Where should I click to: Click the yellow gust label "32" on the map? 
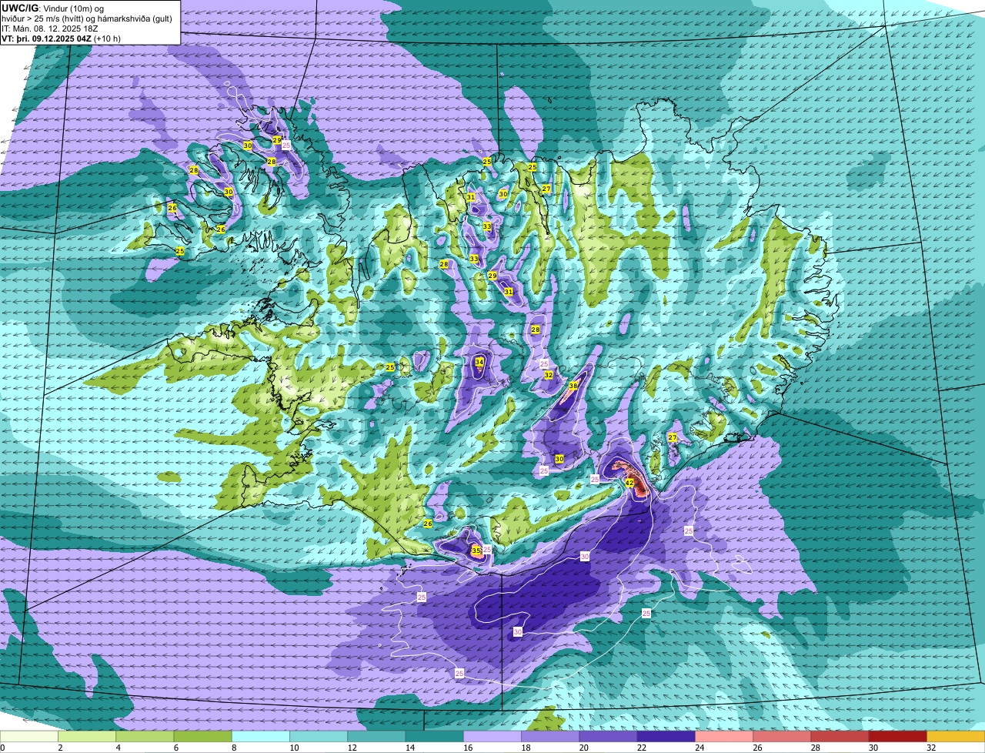(549, 375)
